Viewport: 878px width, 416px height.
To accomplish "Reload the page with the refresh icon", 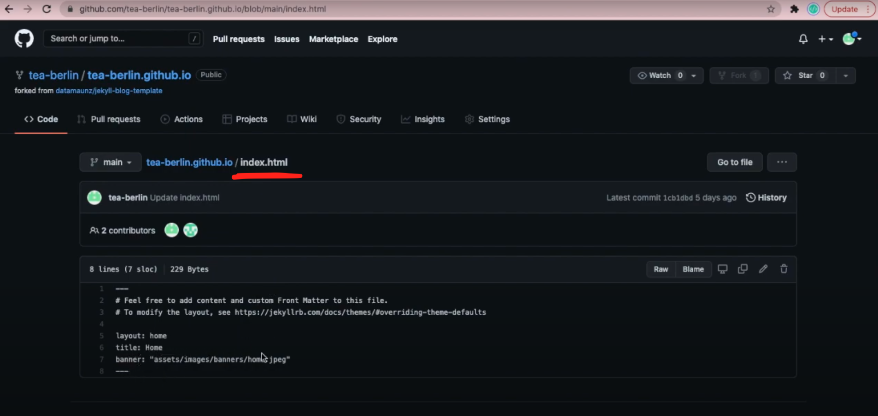I will (47, 9).
